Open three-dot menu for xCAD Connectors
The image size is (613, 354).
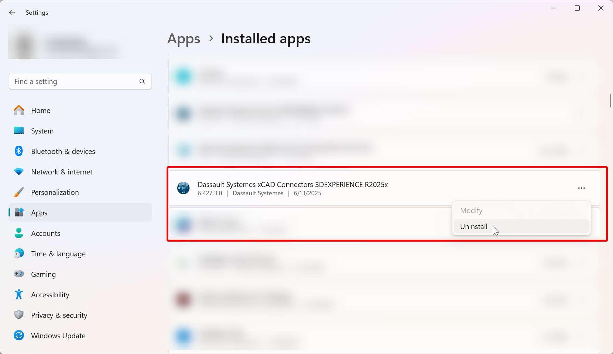(x=582, y=188)
